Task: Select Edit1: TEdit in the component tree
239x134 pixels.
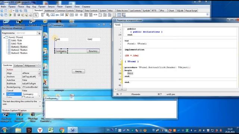Action: 16,41
